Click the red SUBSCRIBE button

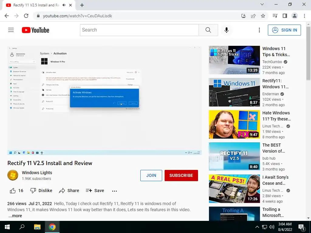181,175
